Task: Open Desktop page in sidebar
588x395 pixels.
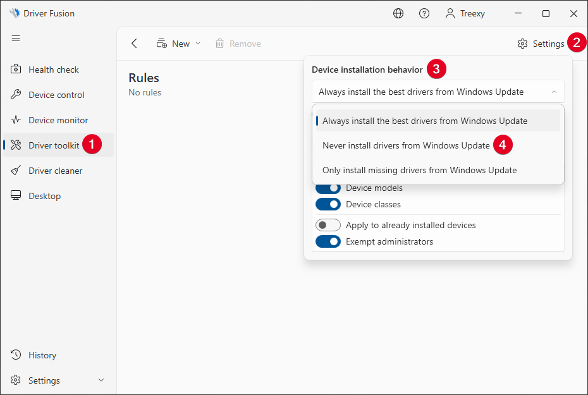Action: [x=59, y=196]
